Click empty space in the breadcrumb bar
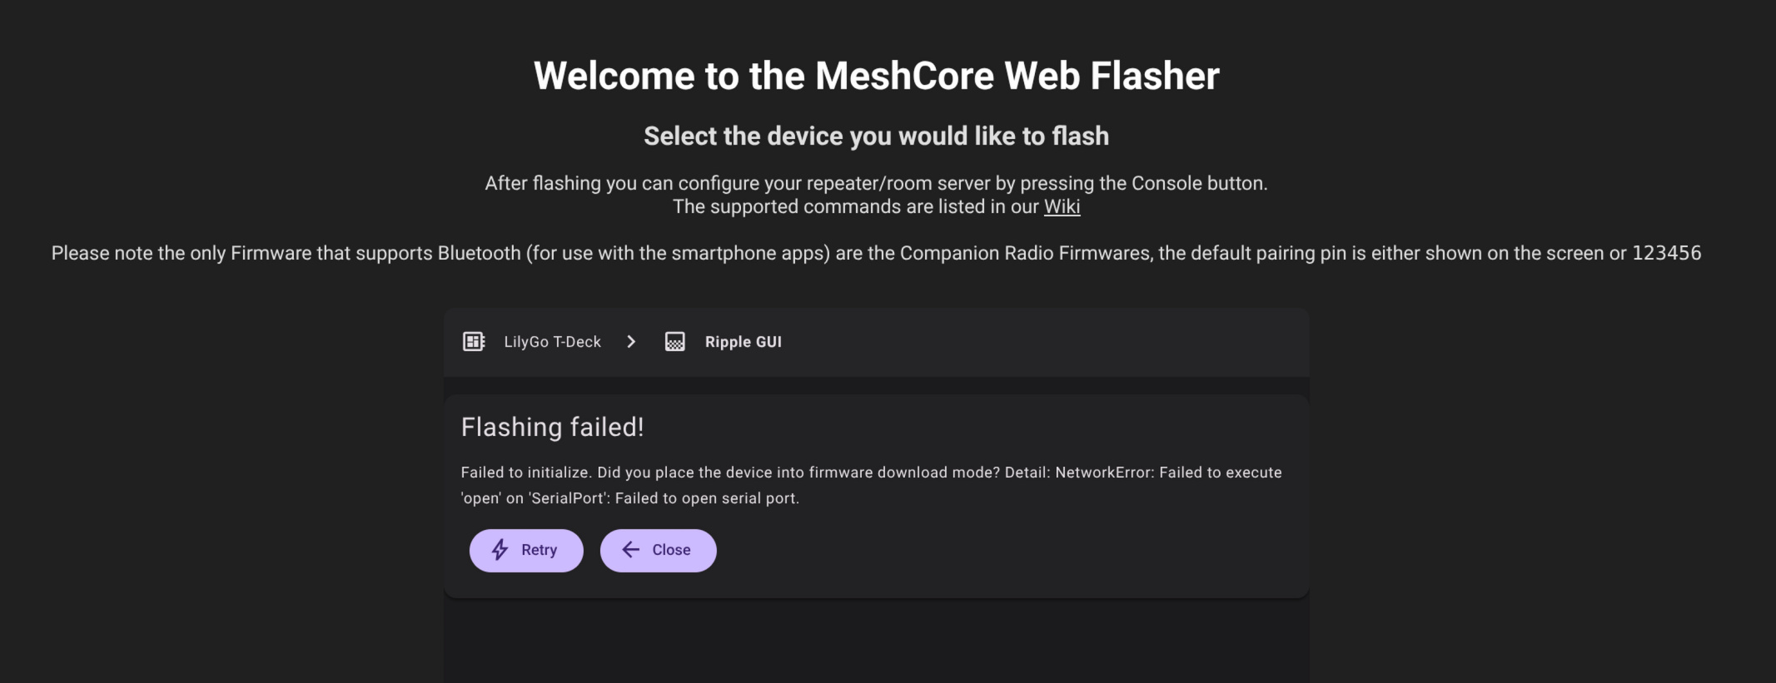The image size is (1776, 683). (1041, 342)
